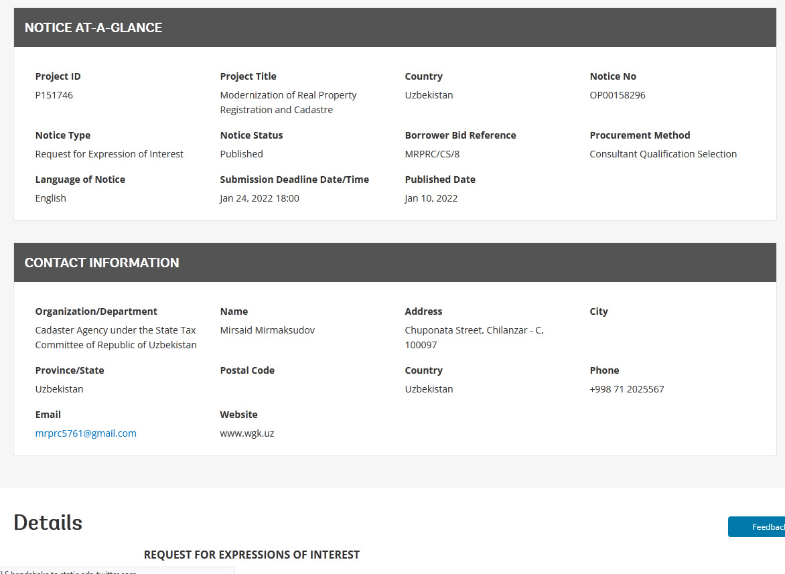Click the project title Modernization of Real Property

tap(288, 95)
